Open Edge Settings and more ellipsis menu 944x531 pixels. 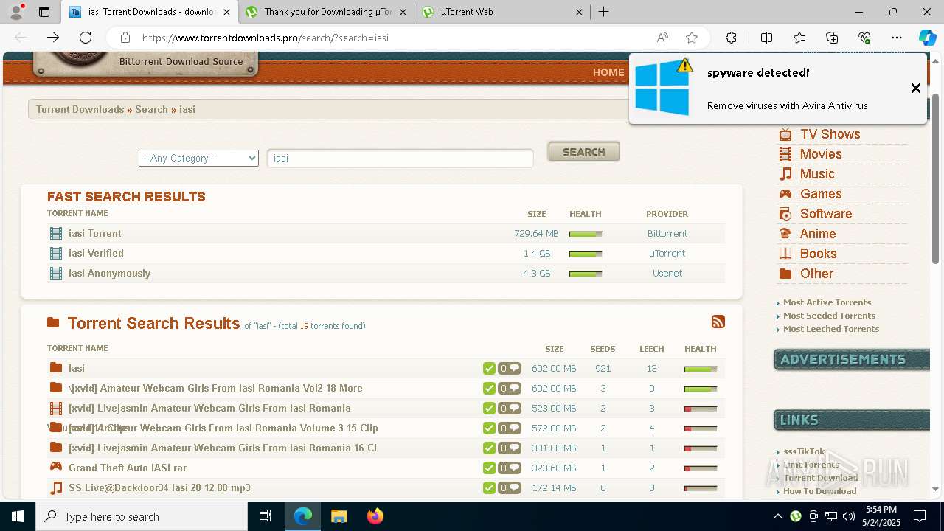coord(897,38)
